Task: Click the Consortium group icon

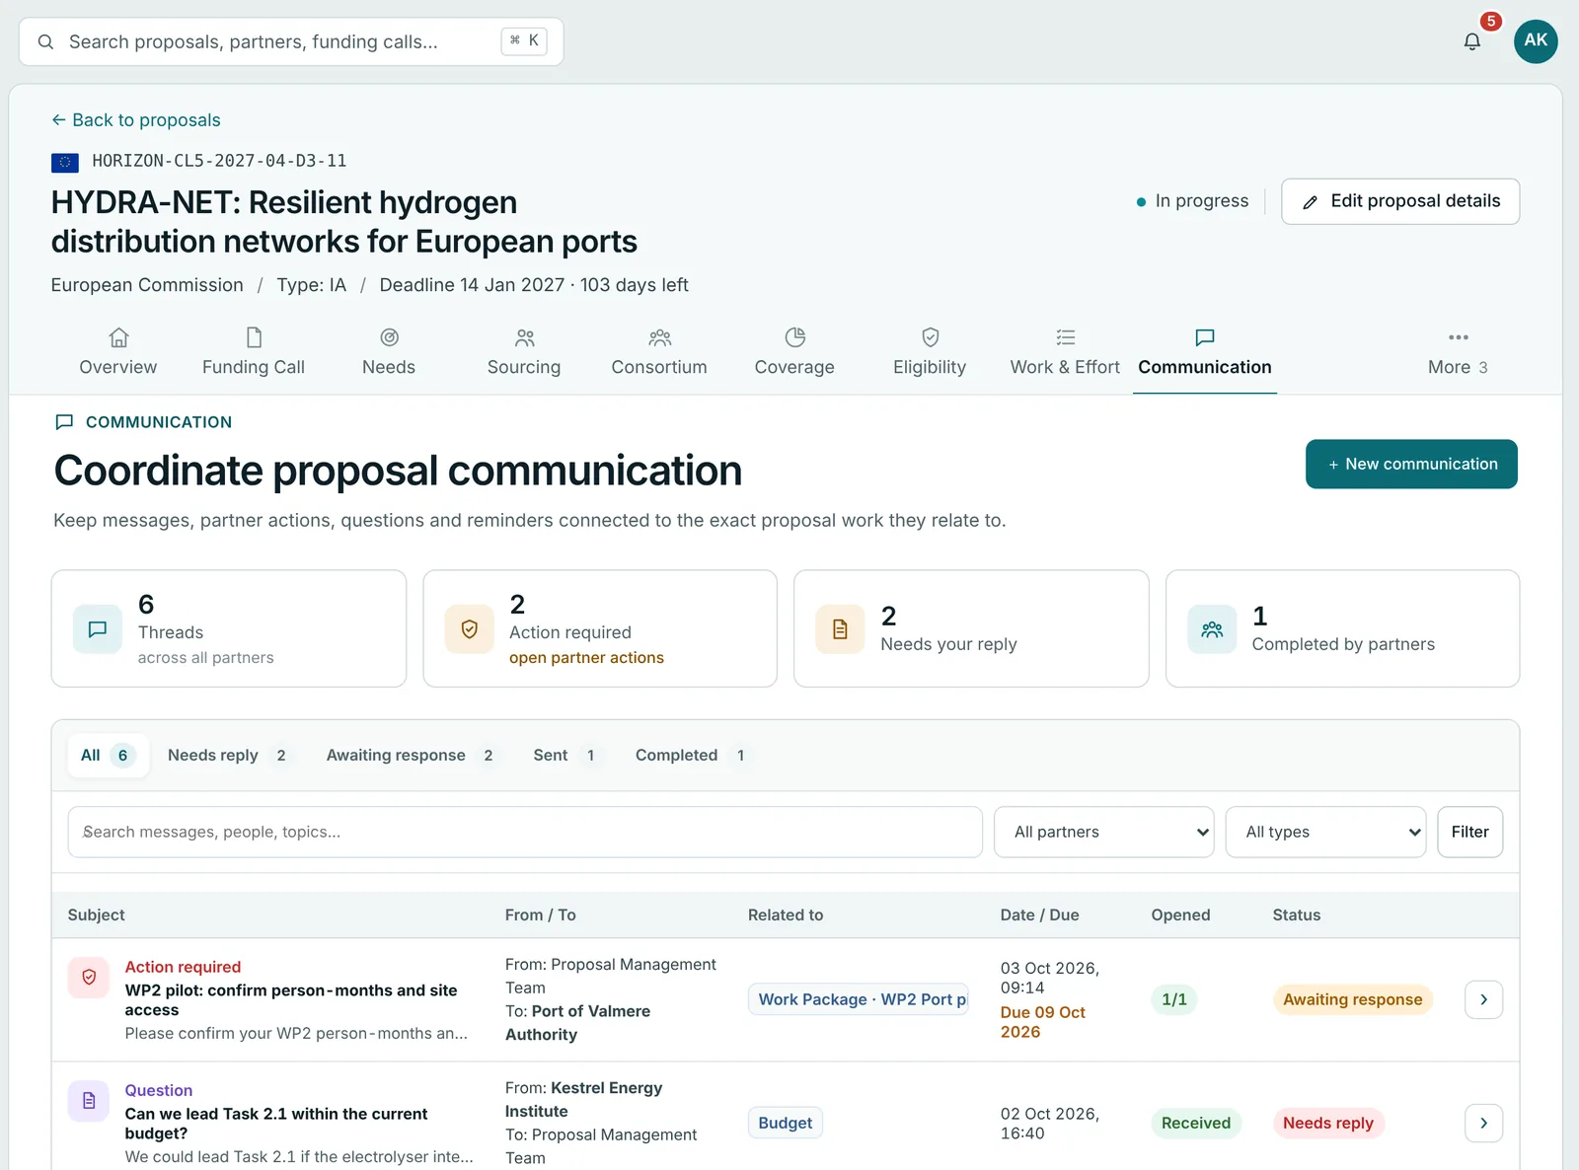Action: [x=659, y=337]
